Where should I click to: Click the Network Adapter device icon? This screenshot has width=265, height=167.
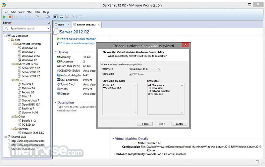point(59,75)
